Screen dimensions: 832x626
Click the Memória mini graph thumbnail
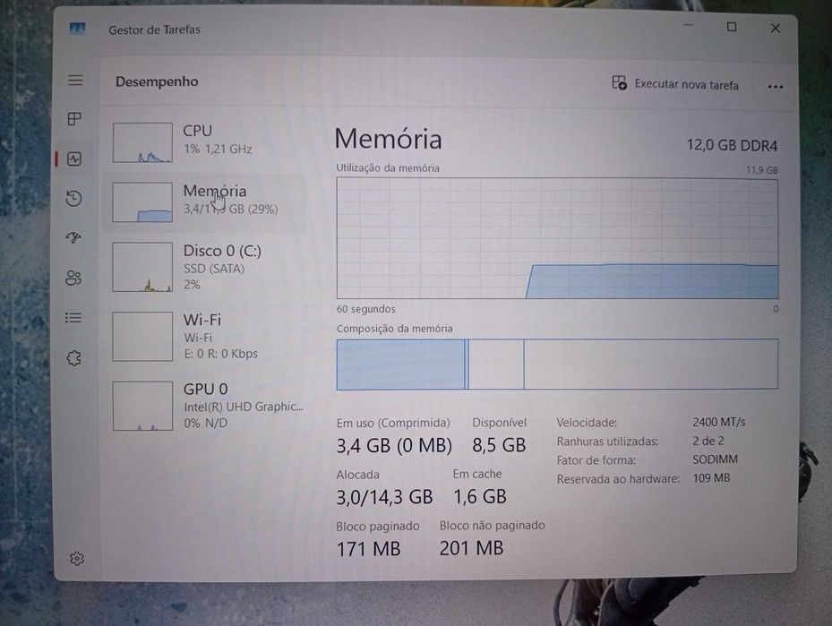click(142, 202)
